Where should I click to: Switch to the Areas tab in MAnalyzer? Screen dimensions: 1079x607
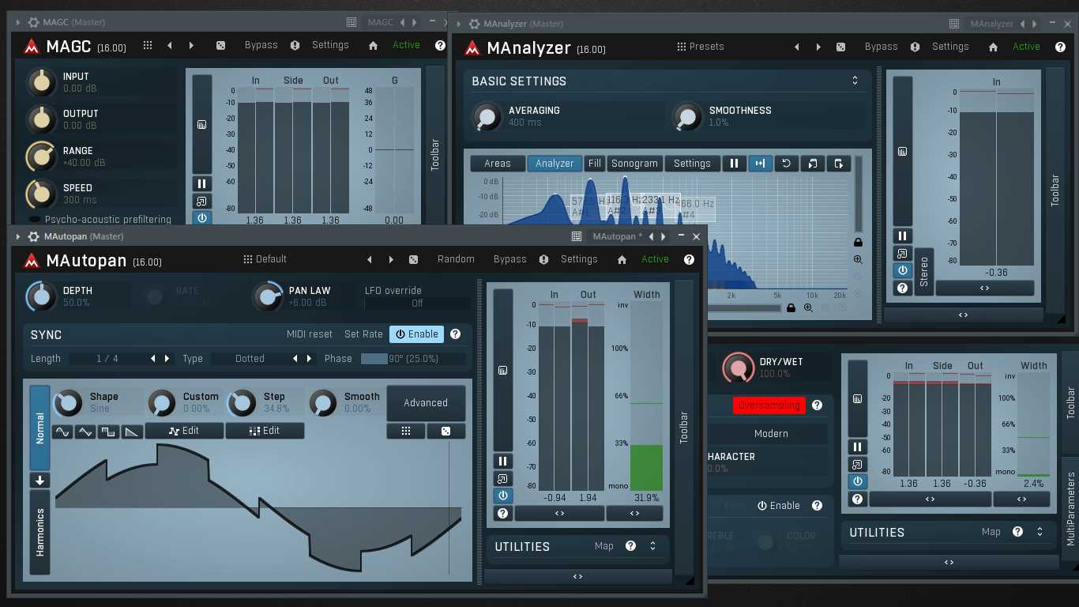[x=498, y=164]
